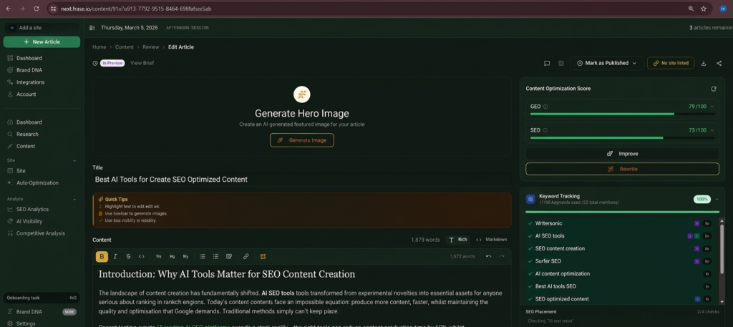Image resolution: width=733 pixels, height=327 pixels.
Task: Insert an image block from the toolbar
Action: (229, 256)
